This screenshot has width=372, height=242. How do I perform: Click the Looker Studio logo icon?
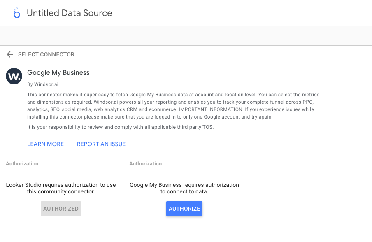[16, 13]
